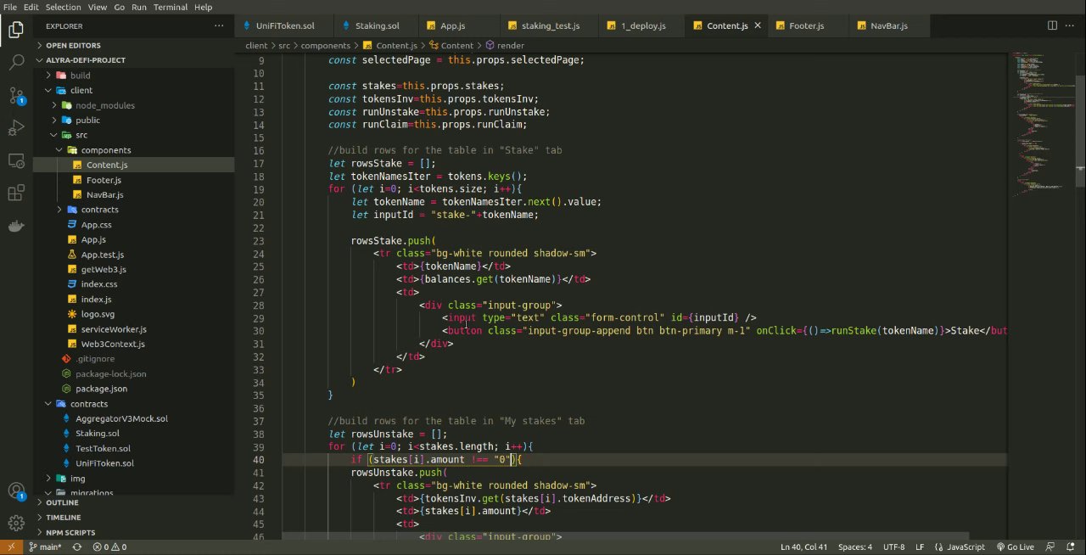The height and width of the screenshot is (555, 1086).
Task: Click the notifications bell in status bar
Action: [x=1070, y=547]
